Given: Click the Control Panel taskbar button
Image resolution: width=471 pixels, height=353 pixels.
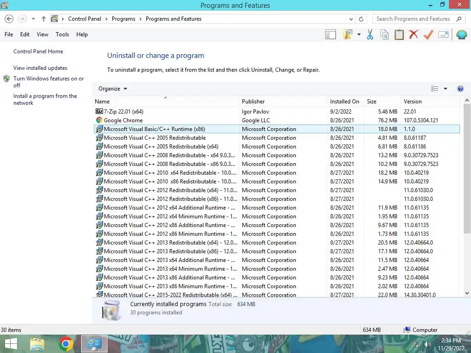Looking at the screenshot, I should 94,344.
